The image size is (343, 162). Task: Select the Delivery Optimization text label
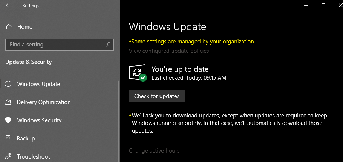pyautogui.click(x=44, y=102)
